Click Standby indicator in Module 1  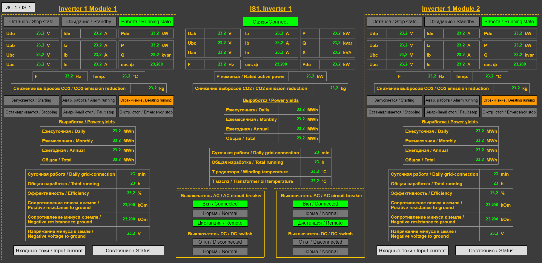coord(89,22)
